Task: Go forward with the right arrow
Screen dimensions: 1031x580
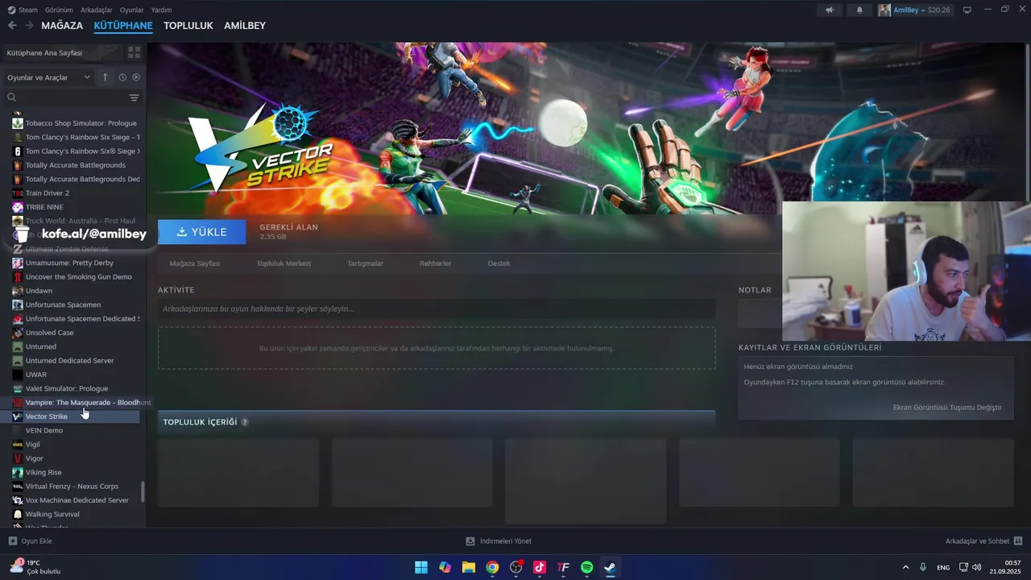Action: (x=29, y=26)
